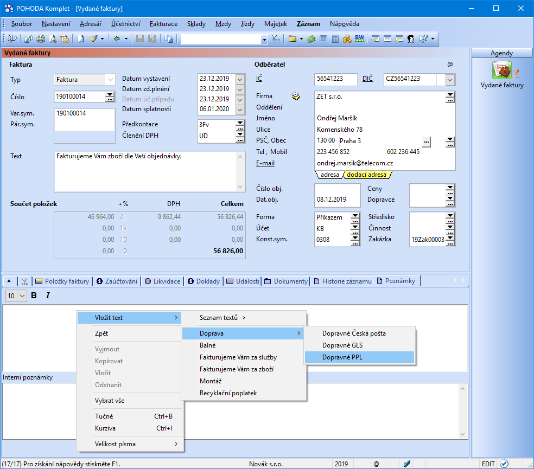
Task: Open print preview magnifier icon
Action: (x=53, y=39)
